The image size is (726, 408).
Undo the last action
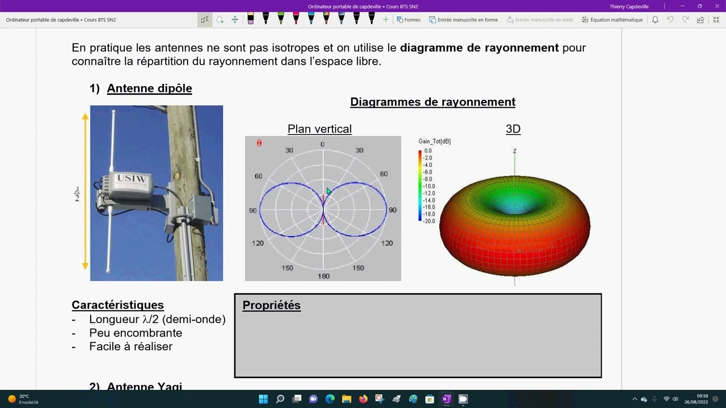(670, 19)
